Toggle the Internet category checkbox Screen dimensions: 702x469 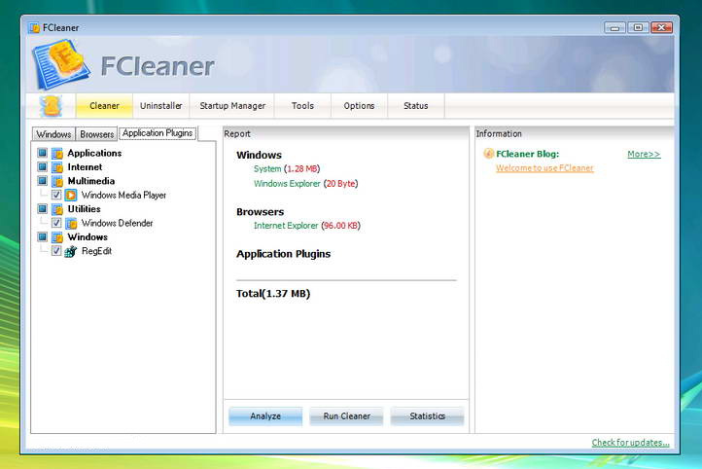pos(43,166)
